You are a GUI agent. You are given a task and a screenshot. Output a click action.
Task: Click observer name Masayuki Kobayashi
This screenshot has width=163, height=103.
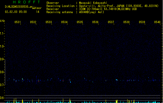[x=93, y=3]
